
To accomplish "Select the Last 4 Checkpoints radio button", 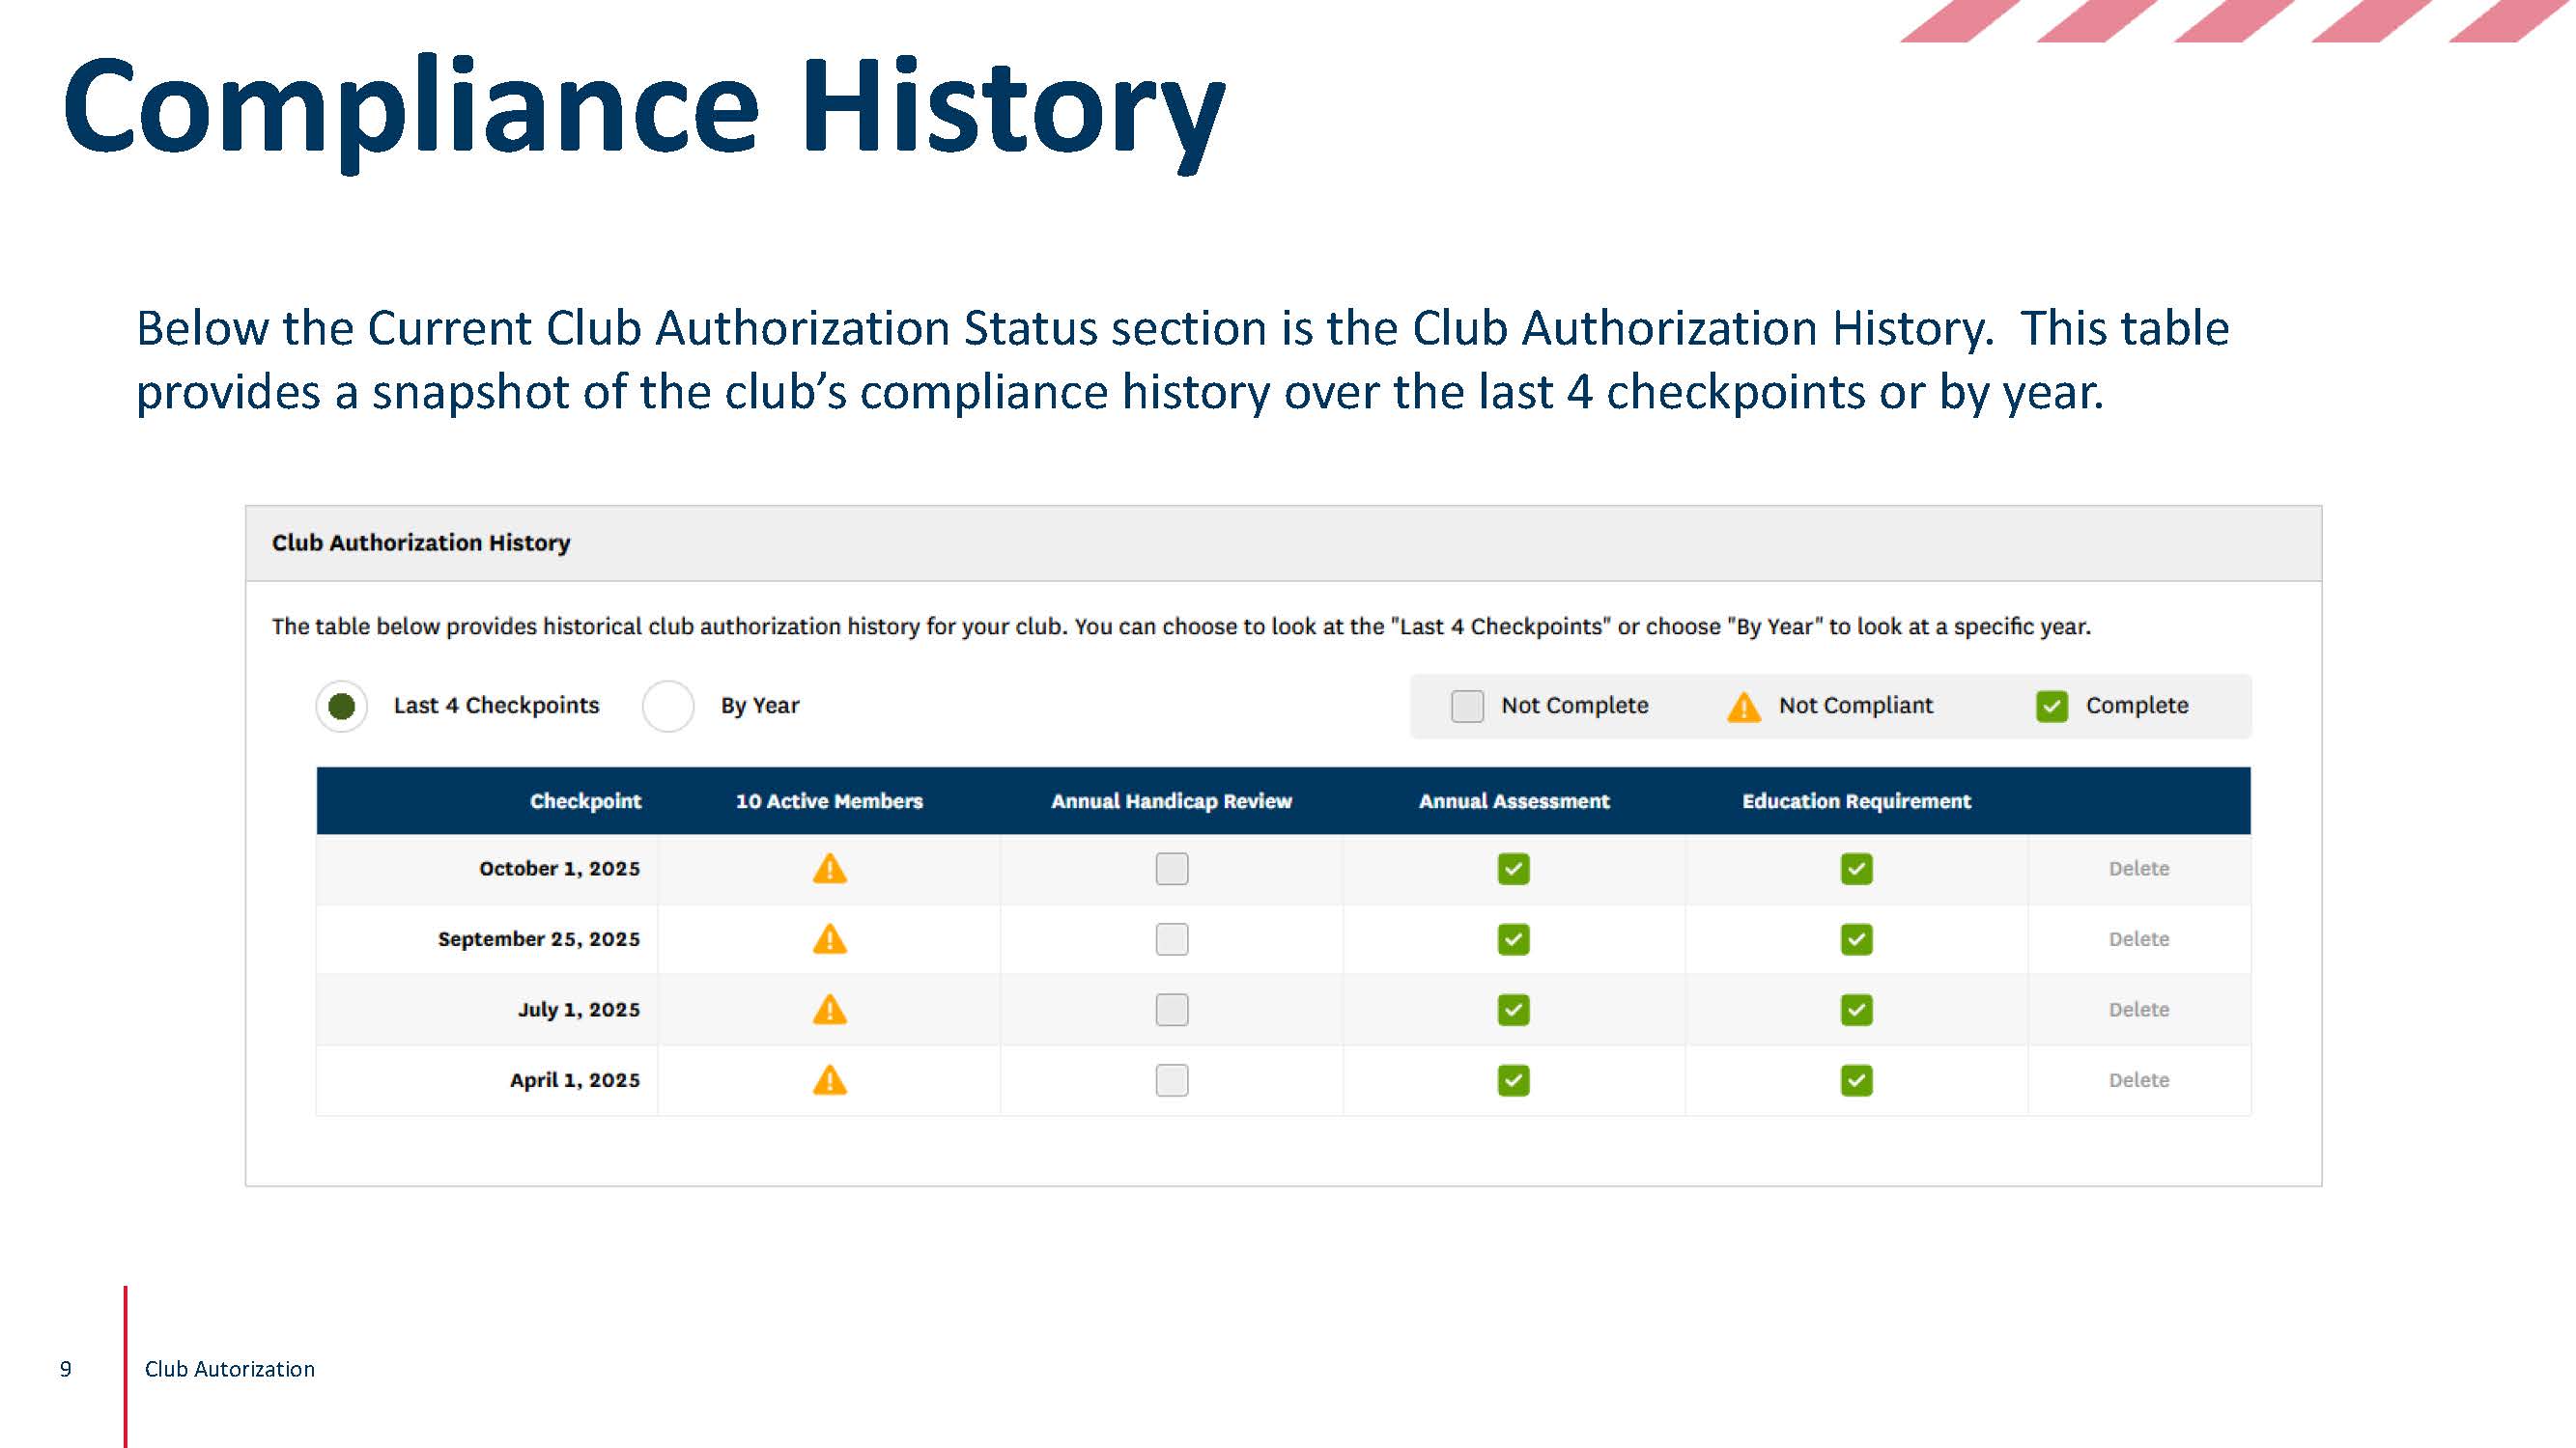I will 341,706.
